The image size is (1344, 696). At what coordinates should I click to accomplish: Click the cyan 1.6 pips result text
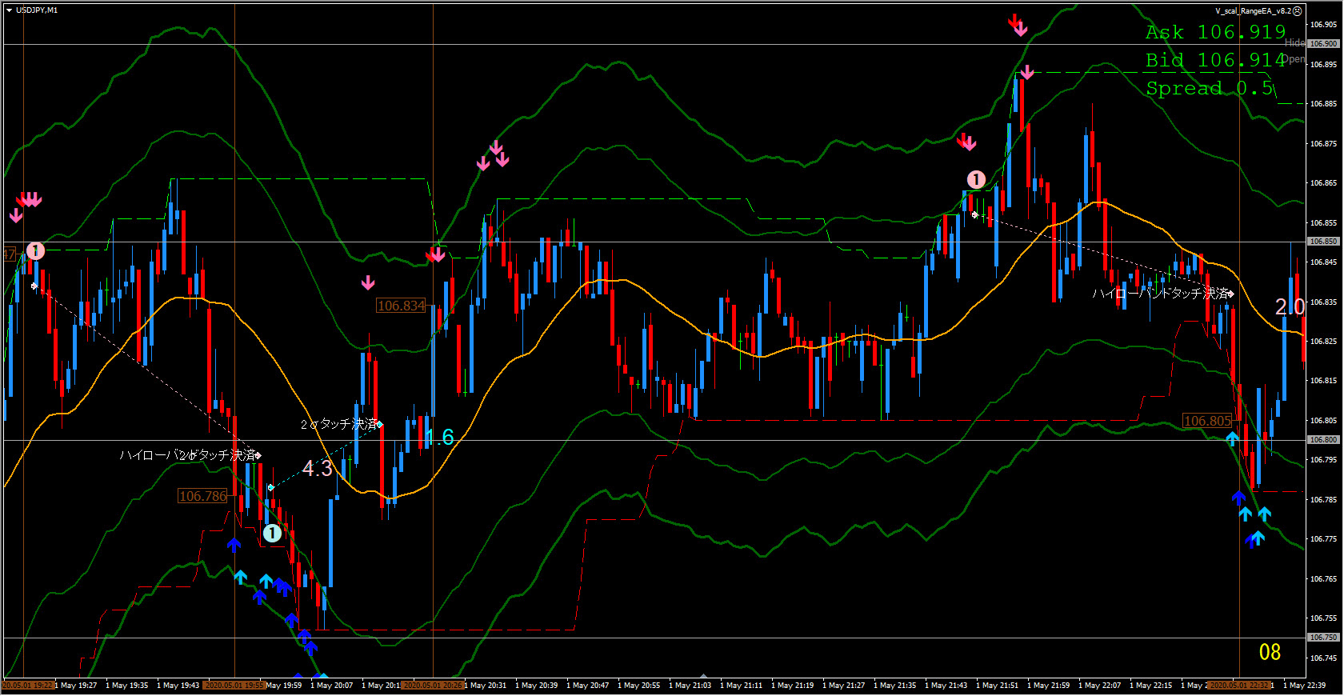440,438
